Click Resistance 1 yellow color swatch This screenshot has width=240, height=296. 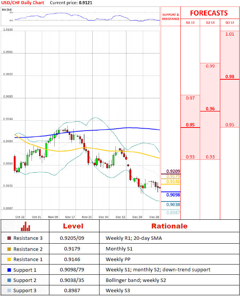click(9, 259)
